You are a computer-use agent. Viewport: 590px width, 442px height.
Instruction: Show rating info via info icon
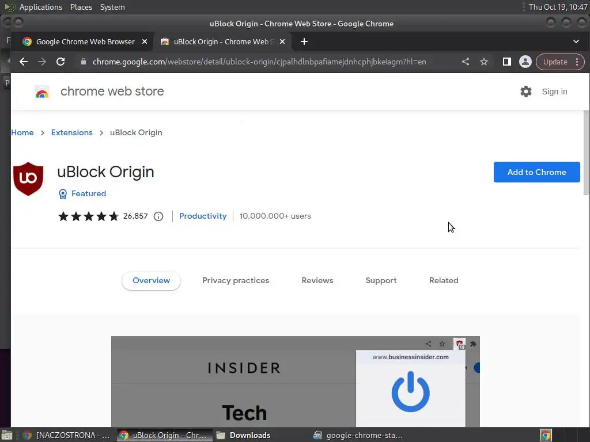pos(158,216)
